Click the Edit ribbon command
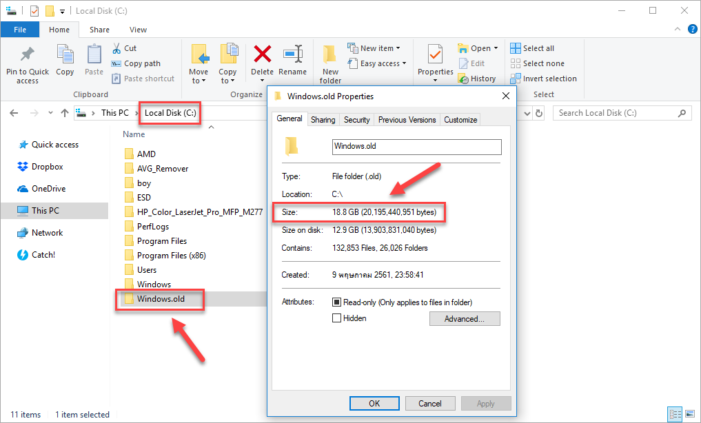Image resolution: width=701 pixels, height=423 pixels. [x=471, y=63]
